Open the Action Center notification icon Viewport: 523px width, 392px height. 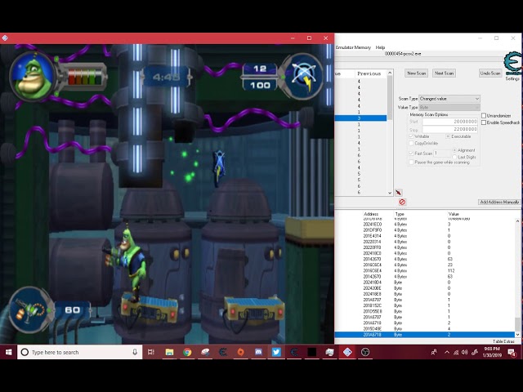512,352
